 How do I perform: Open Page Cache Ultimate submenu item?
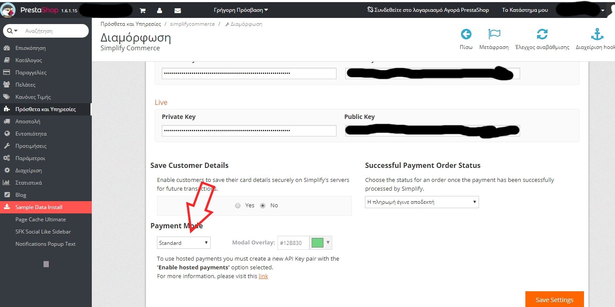(x=41, y=220)
